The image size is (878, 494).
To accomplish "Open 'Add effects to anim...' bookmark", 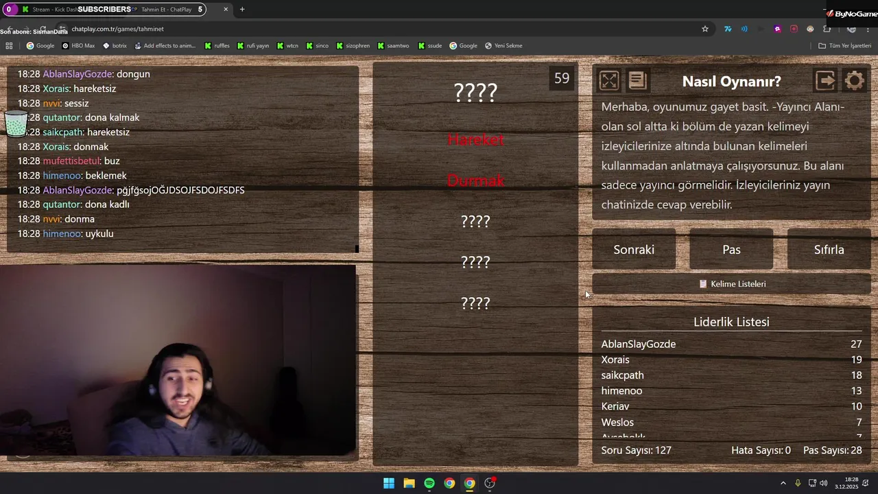I will [x=165, y=46].
